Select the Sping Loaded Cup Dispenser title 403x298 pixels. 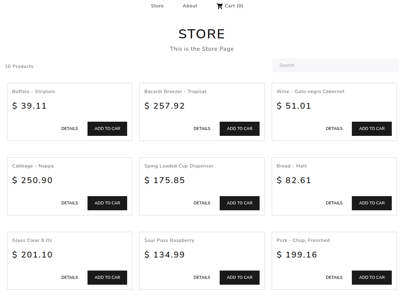(179, 166)
